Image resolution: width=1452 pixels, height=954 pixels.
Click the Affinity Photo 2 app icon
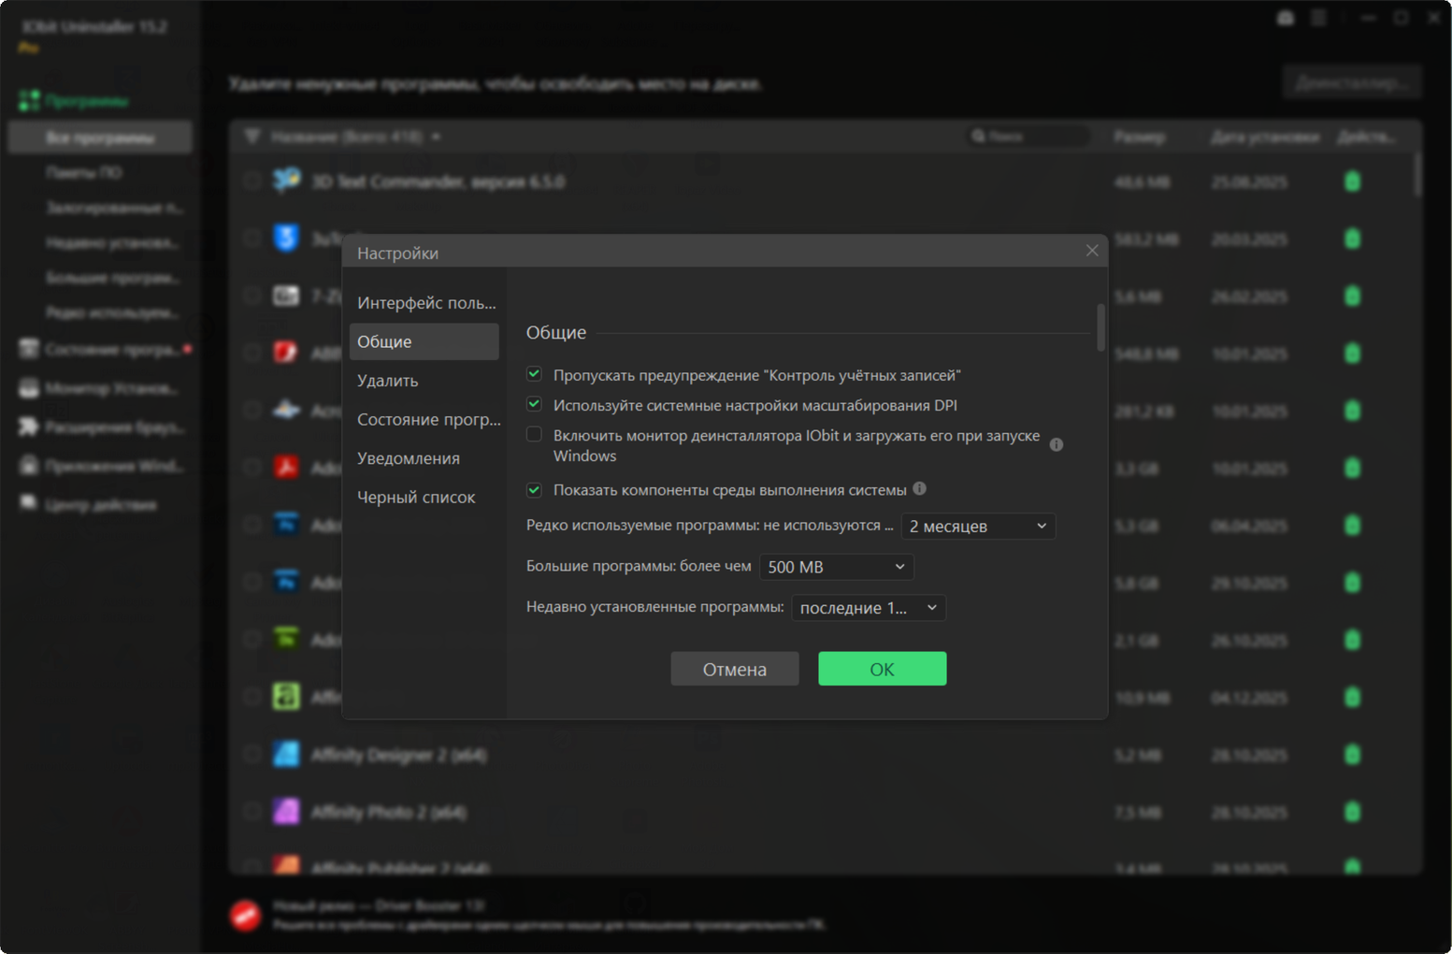click(x=286, y=811)
